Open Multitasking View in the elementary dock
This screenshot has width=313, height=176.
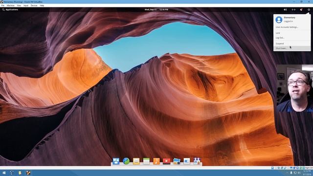(x=116, y=161)
